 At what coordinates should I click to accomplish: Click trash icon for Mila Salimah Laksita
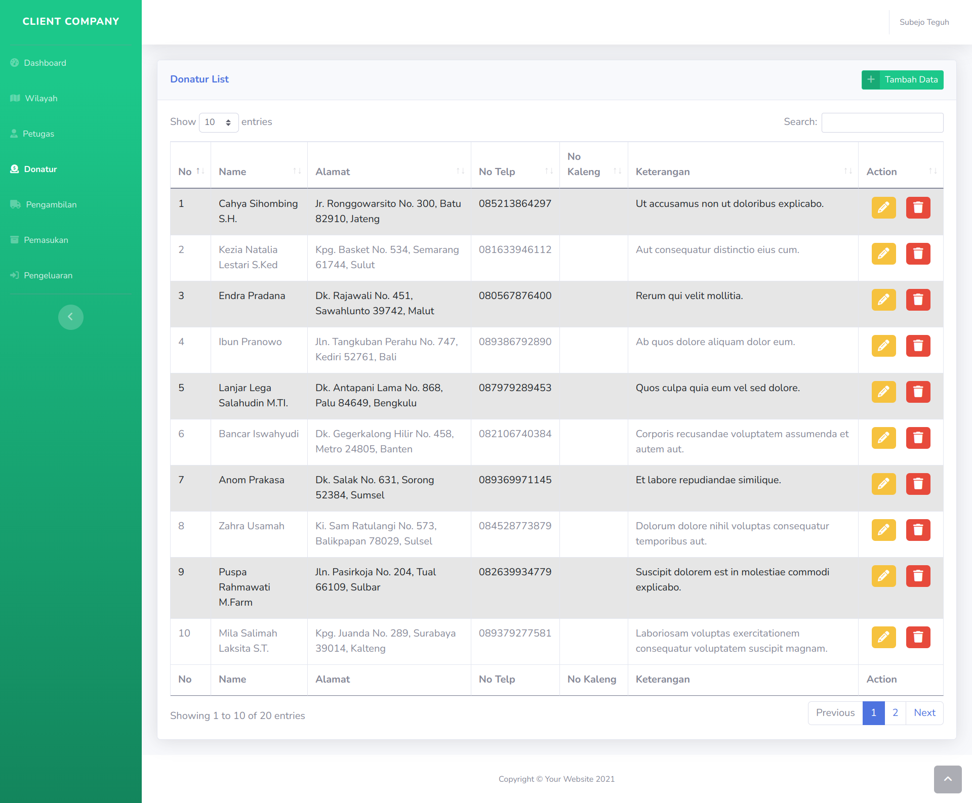918,637
